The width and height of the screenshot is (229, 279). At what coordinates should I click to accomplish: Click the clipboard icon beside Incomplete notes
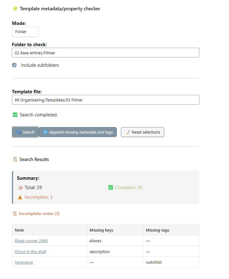pos(15,213)
